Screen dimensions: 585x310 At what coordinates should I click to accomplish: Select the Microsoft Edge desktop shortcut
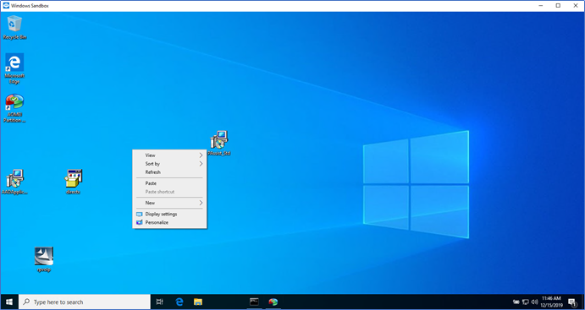14,68
